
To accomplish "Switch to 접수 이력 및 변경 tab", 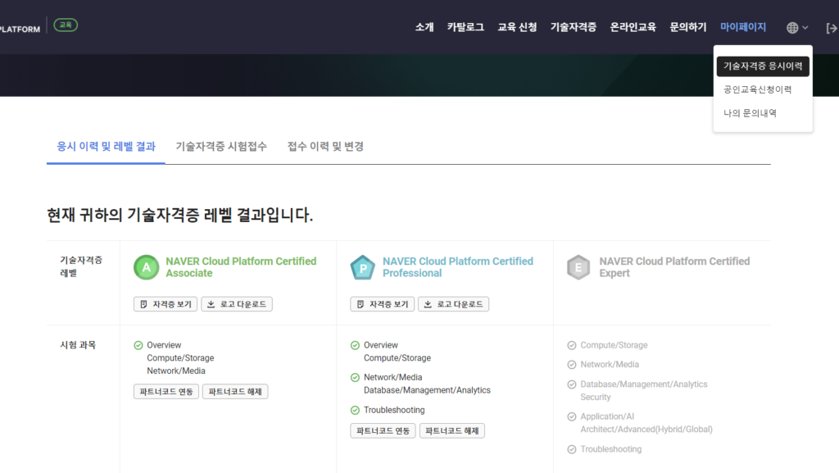I will (325, 147).
